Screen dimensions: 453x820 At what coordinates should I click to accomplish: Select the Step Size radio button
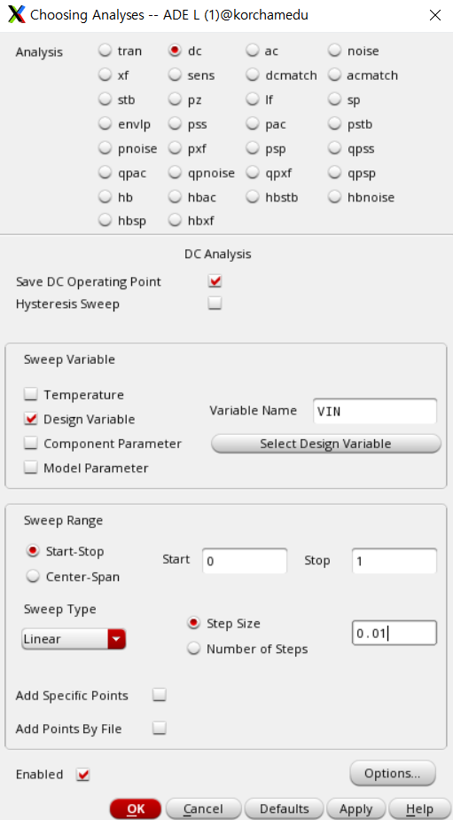[x=194, y=623]
